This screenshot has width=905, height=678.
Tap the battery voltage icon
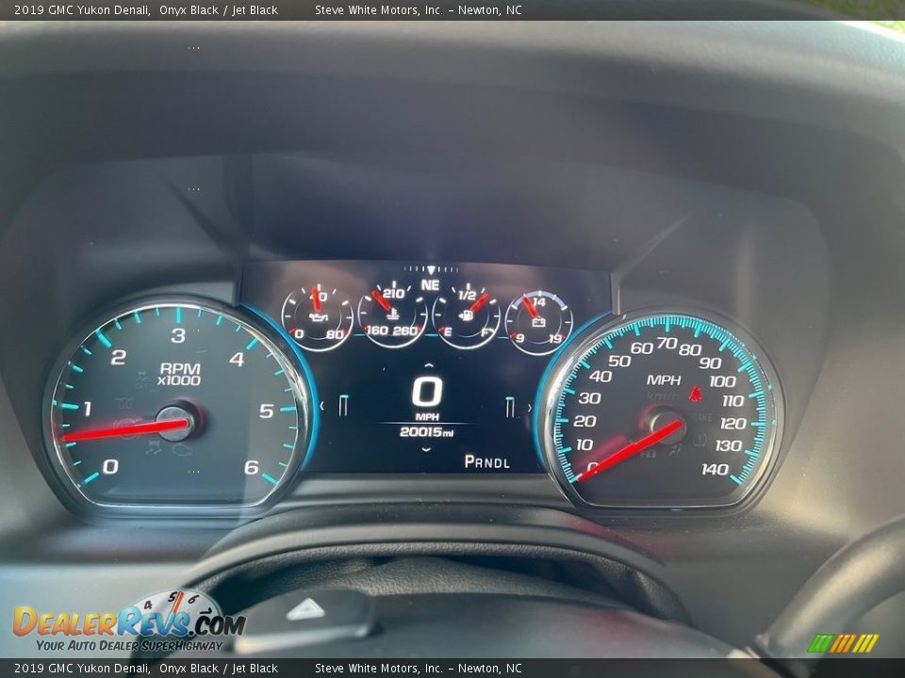[538, 321]
